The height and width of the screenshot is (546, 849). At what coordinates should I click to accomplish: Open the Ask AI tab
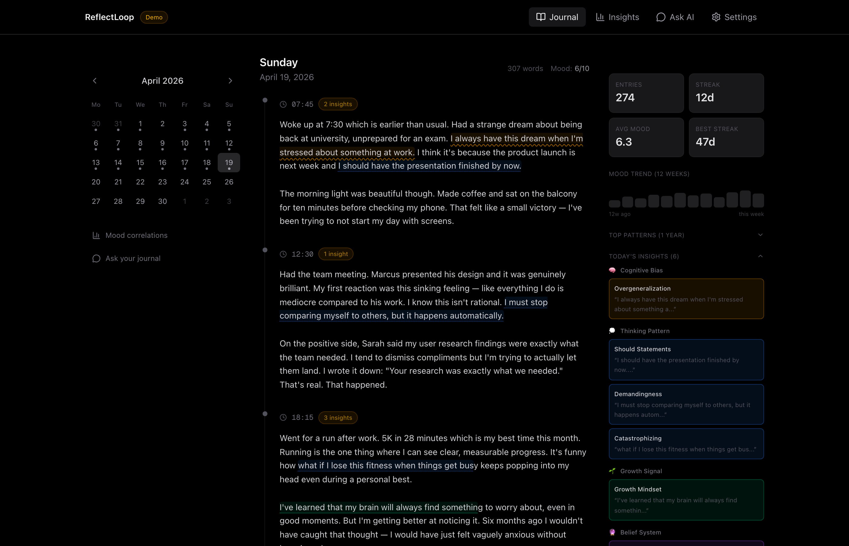(x=675, y=17)
